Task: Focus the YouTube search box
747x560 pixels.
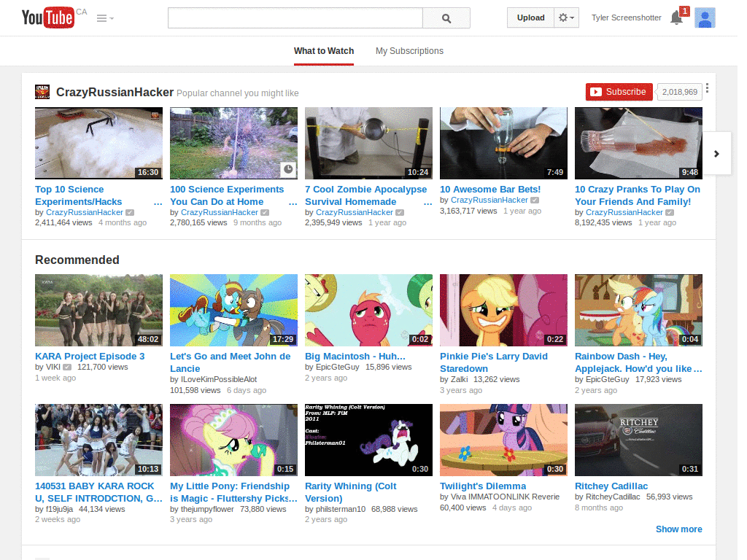Action: [295, 18]
